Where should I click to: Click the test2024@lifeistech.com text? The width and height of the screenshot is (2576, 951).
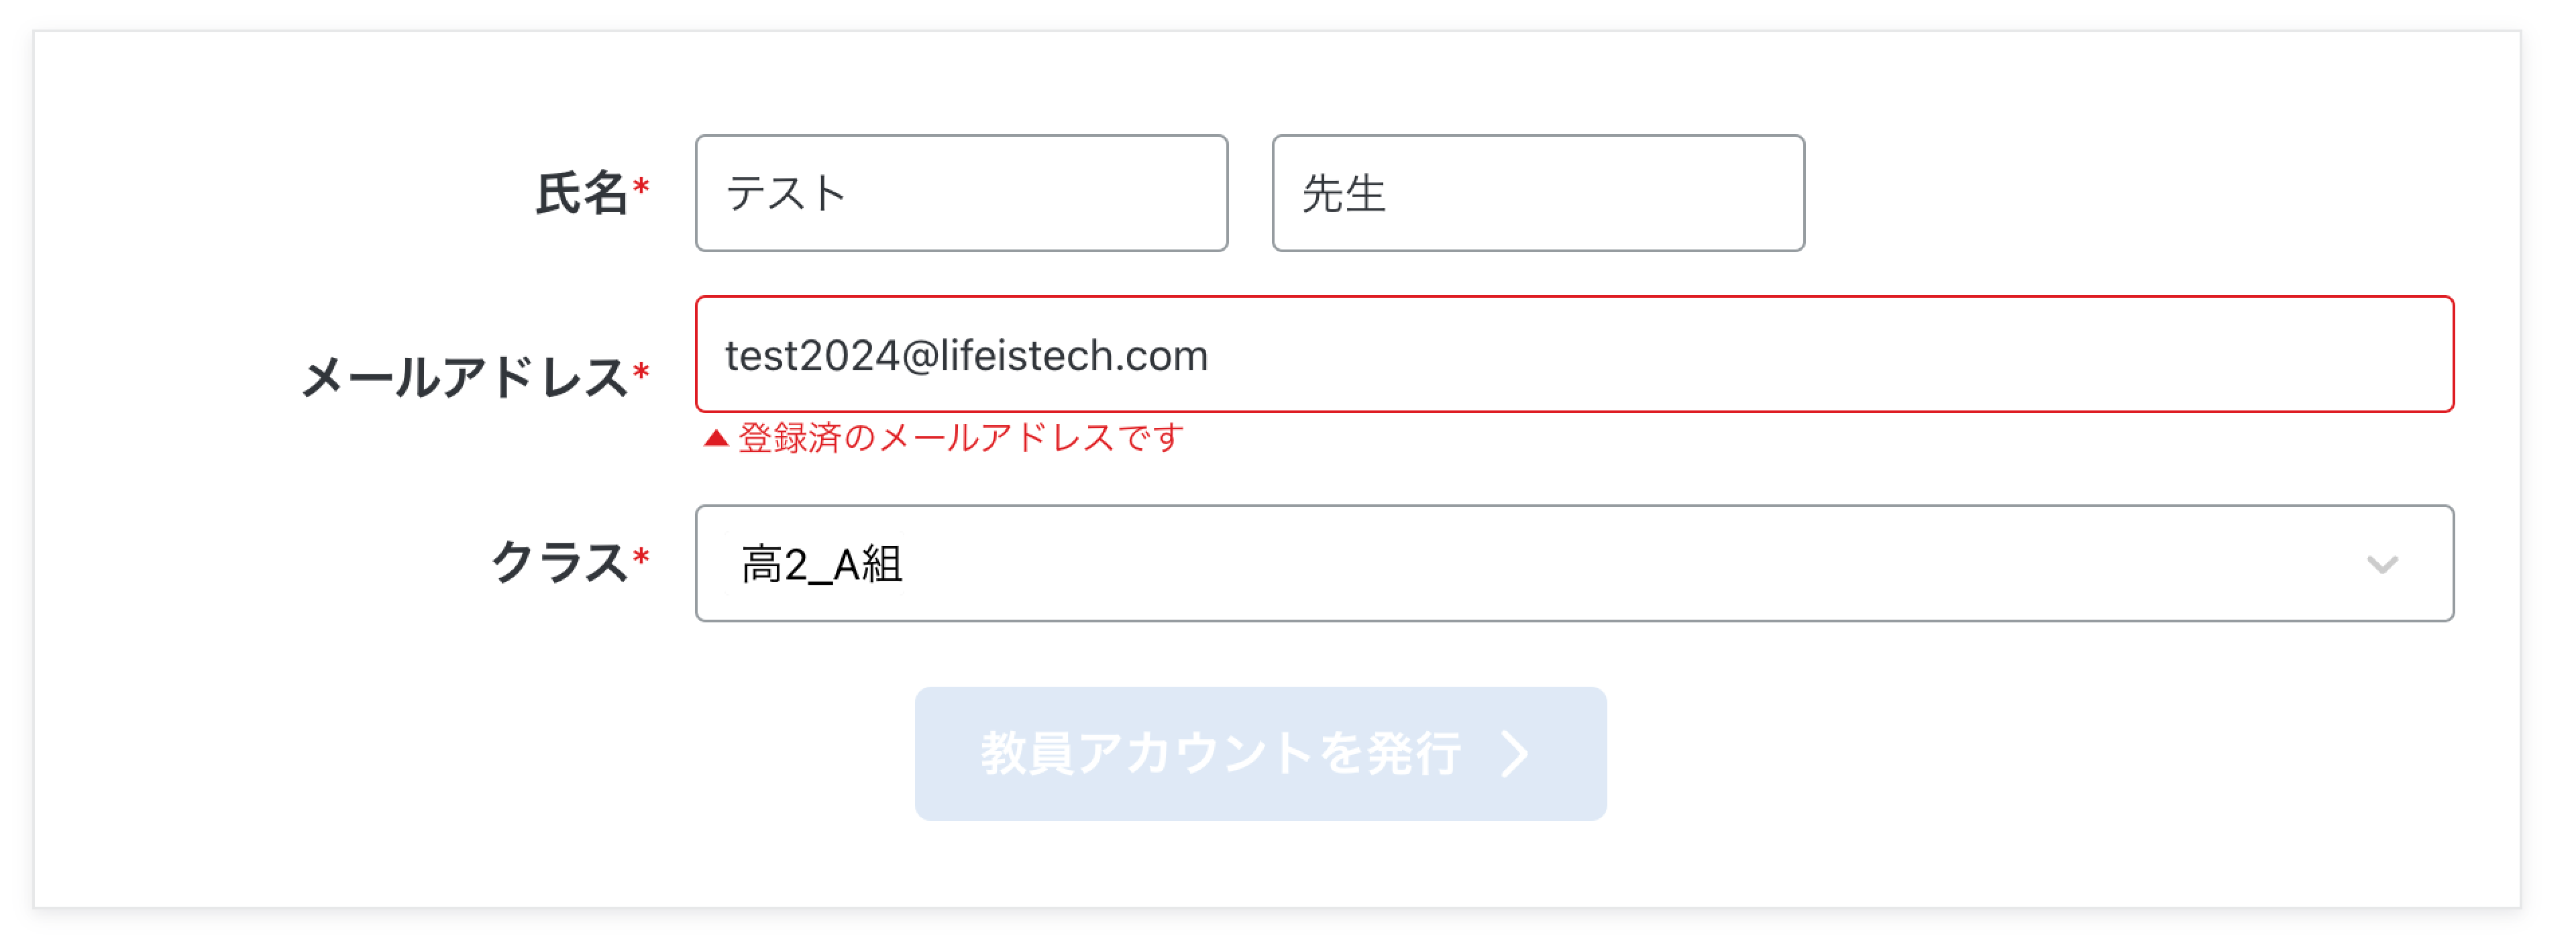966,356
